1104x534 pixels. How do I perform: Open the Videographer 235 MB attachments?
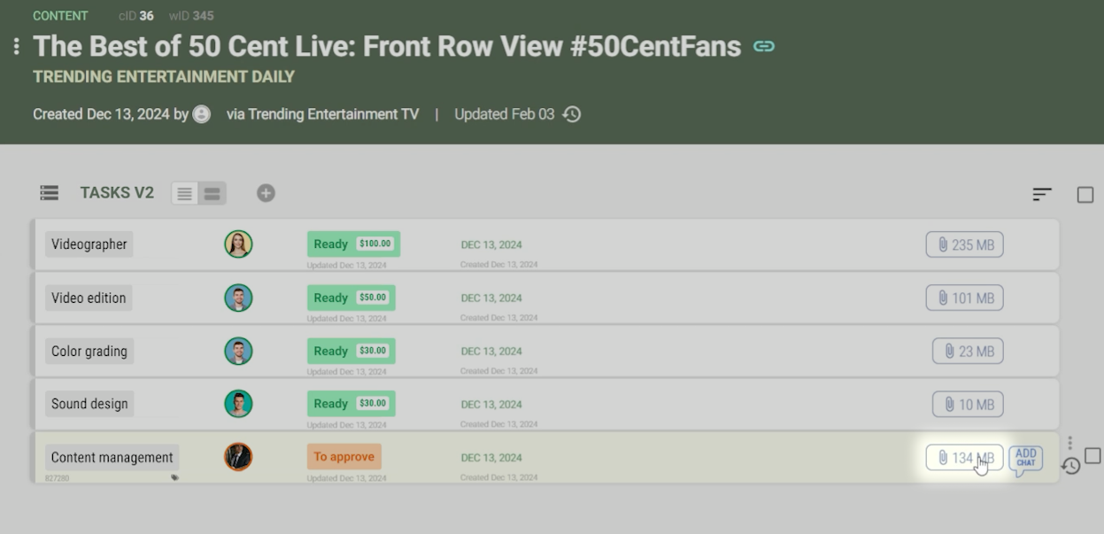pos(964,245)
